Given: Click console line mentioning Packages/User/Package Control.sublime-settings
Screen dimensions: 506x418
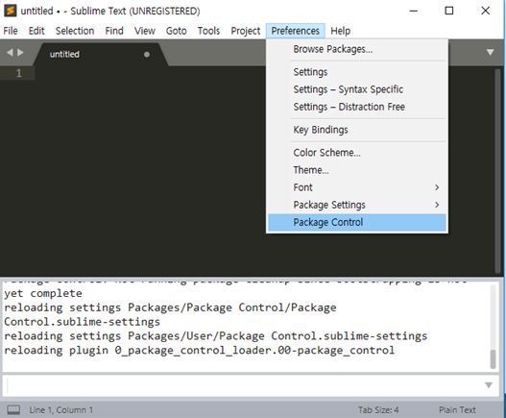Looking at the screenshot, I should pyautogui.click(x=216, y=336).
